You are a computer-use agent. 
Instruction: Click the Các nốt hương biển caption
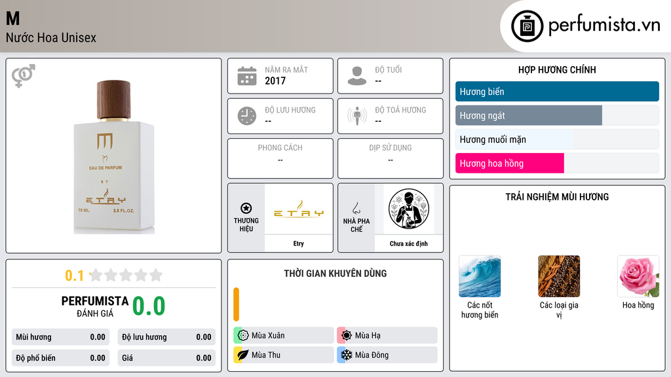click(x=480, y=310)
